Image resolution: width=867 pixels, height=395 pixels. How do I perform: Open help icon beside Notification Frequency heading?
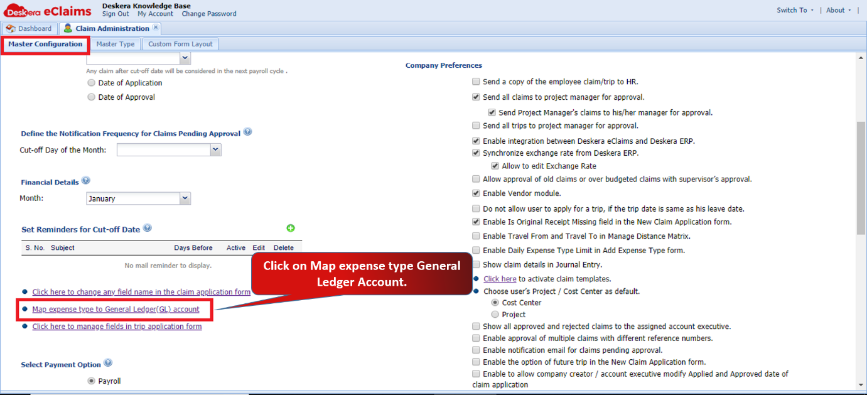coord(247,132)
